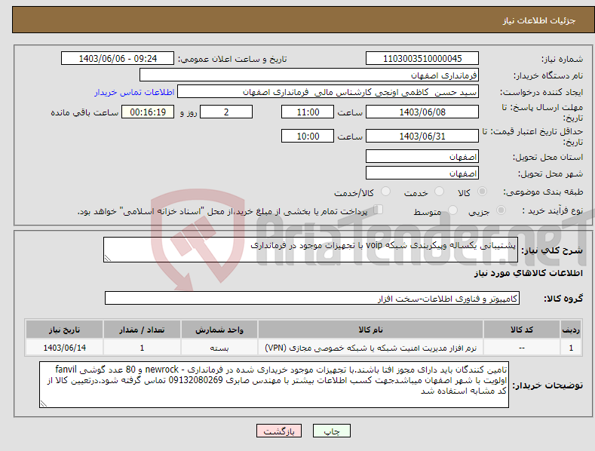Click the goods group field کامپیوتر و فناوری اطلاعات
The height and width of the screenshot is (451, 595).
pos(312,299)
